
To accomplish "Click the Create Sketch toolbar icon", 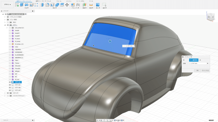I will click(x=17, y=5).
